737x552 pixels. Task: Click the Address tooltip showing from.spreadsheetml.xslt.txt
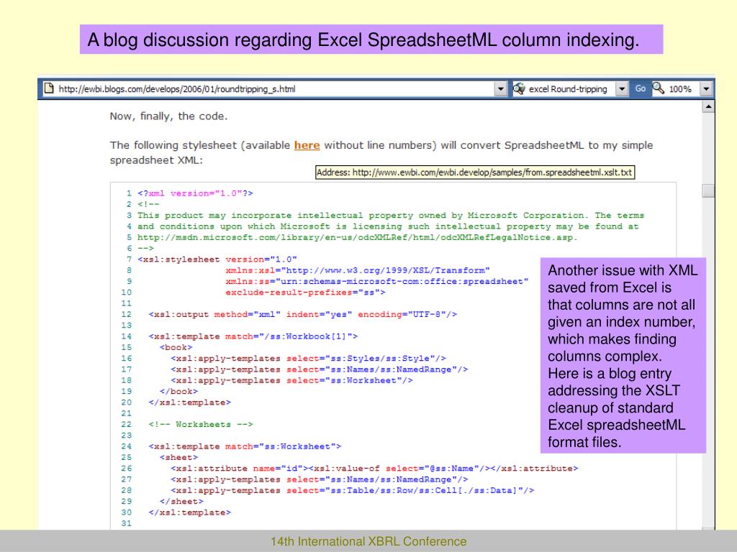475,172
